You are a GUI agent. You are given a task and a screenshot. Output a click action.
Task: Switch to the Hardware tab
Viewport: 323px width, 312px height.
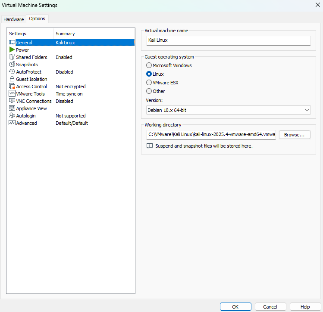[x=14, y=19]
